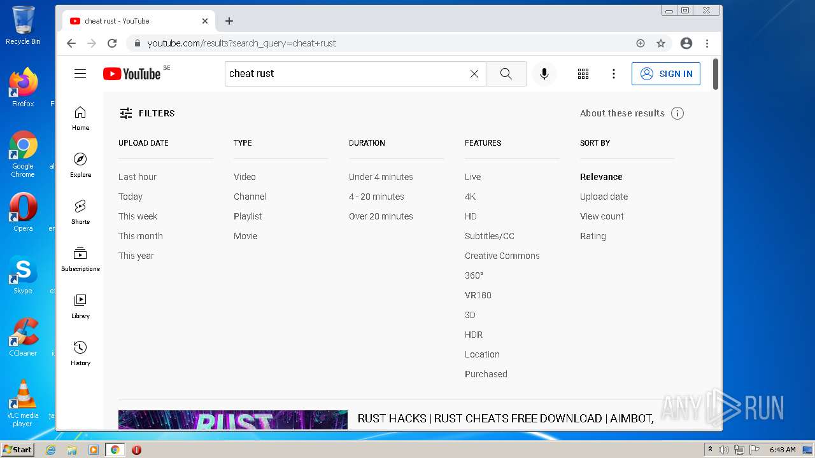The height and width of the screenshot is (458, 815).
Task: Open the Chrome three-dot menu
Action: point(707,43)
